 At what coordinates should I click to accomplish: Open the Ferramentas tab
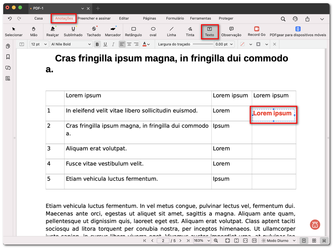click(200, 19)
